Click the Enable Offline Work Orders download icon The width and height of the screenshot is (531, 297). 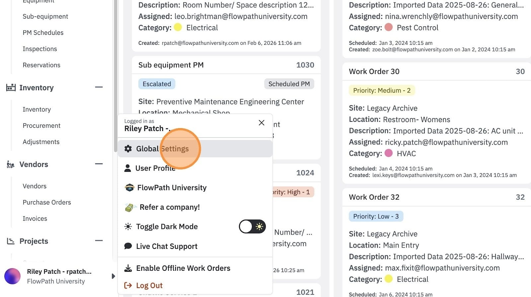[128, 268]
